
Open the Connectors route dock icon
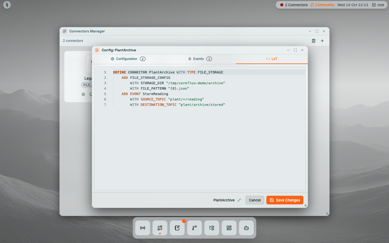(160, 228)
